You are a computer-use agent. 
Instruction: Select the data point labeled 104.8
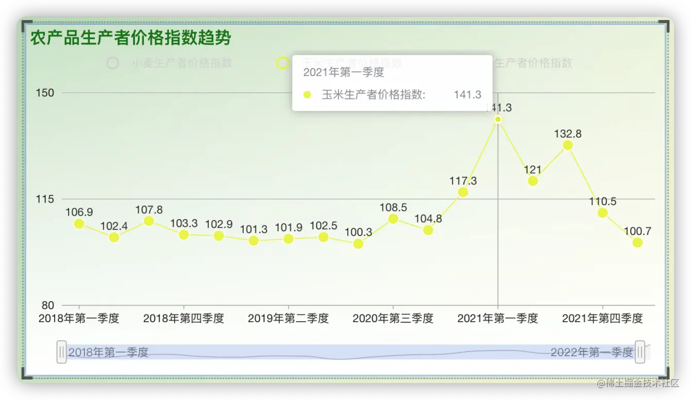coord(428,230)
